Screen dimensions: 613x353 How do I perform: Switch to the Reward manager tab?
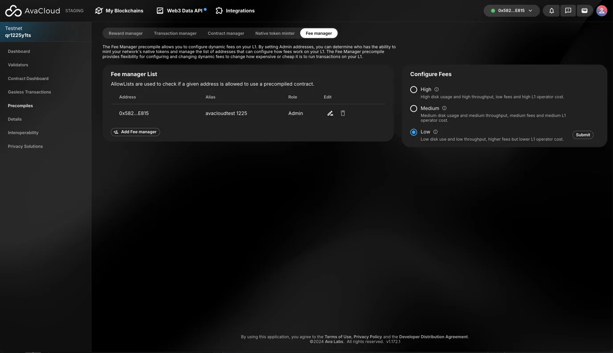click(x=126, y=33)
